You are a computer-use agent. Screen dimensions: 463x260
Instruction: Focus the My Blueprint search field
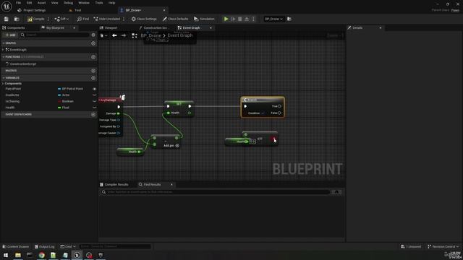55,35
